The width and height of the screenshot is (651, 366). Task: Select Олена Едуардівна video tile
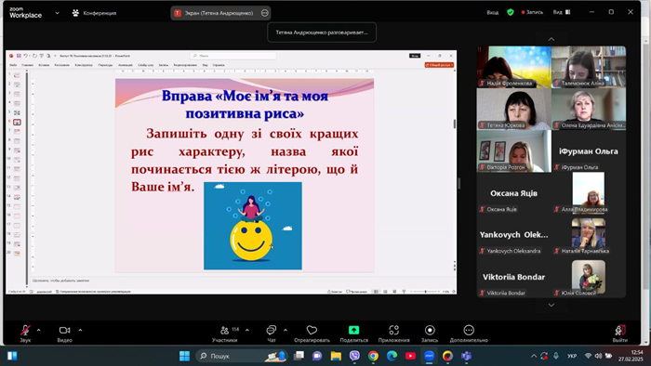point(589,109)
